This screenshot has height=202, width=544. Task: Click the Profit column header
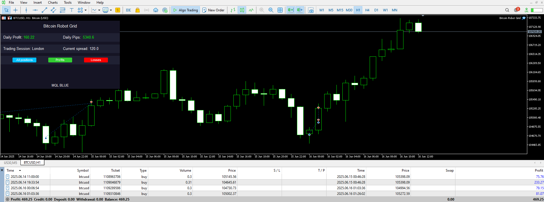(539, 171)
